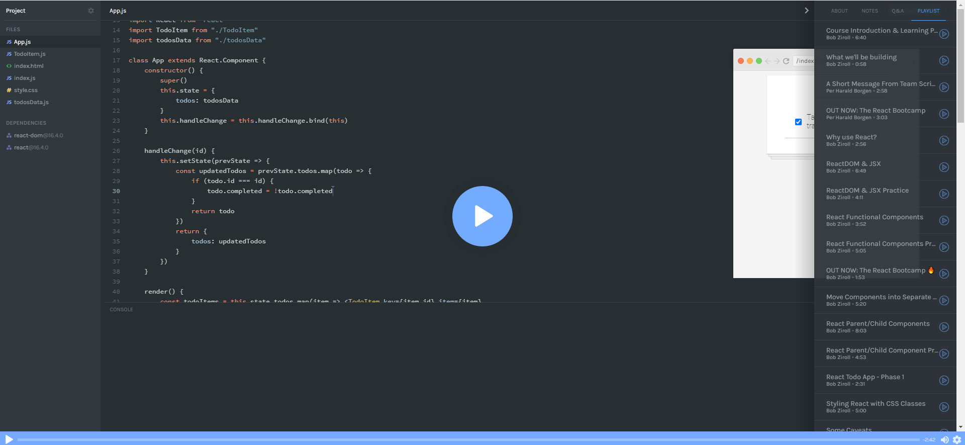Open lesson React Todo App - Phase 1
Viewport: 965px width, 445px height.
(x=865, y=377)
